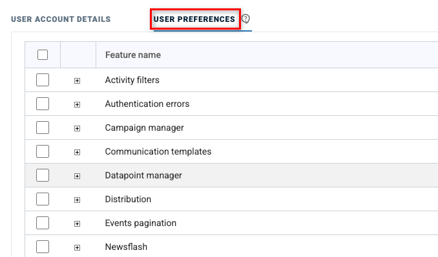This screenshot has height=257, width=438.
Task: Select the Authentication errors text
Action: pyautogui.click(x=147, y=104)
